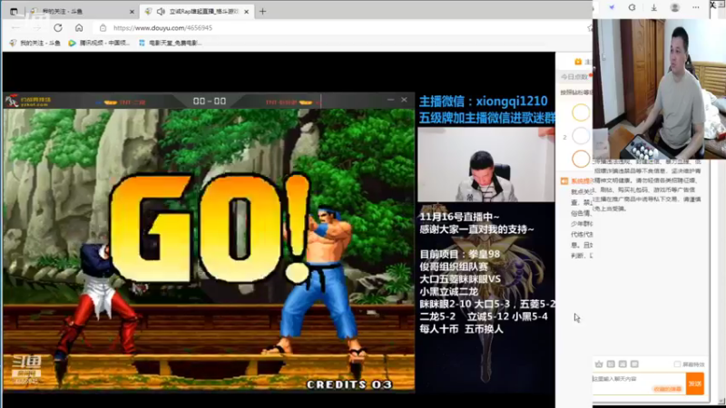Screen dimensions: 726x408
Task: Click the second square chat toolbar icon
Action: click(623, 364)
